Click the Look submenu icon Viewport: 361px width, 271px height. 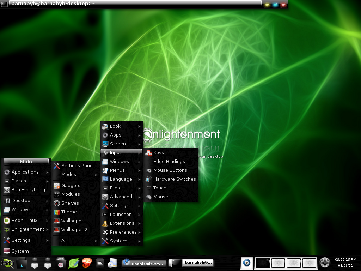tap(105, 126)
